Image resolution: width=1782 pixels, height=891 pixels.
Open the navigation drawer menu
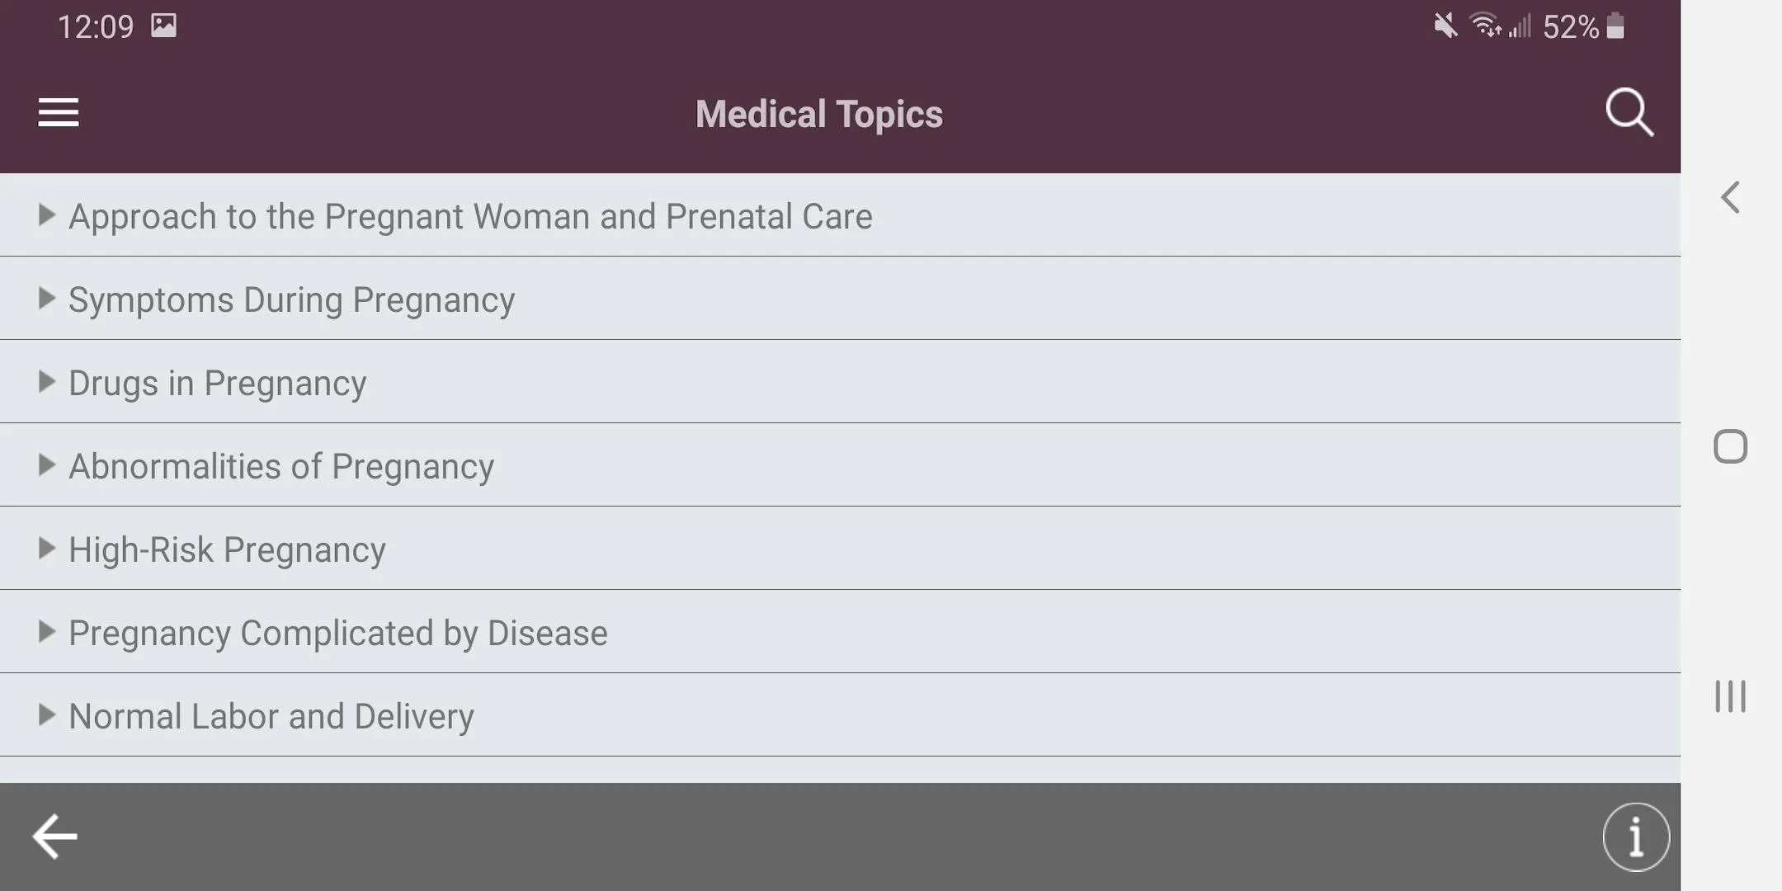[x=58, y=111]
